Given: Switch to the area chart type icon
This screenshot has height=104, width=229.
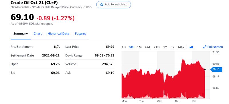Looking at the screenshot, I should pos(191,47).
